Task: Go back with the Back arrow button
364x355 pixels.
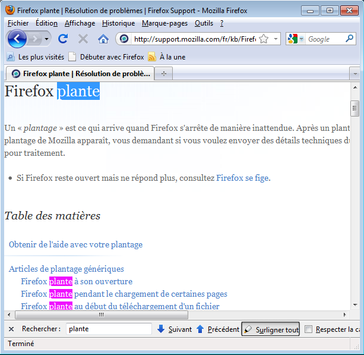Action: pyautogui.click(x=17, y=39)
